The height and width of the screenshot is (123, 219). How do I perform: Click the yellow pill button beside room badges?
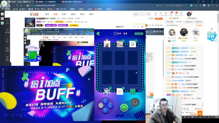[x=74, y=25]
